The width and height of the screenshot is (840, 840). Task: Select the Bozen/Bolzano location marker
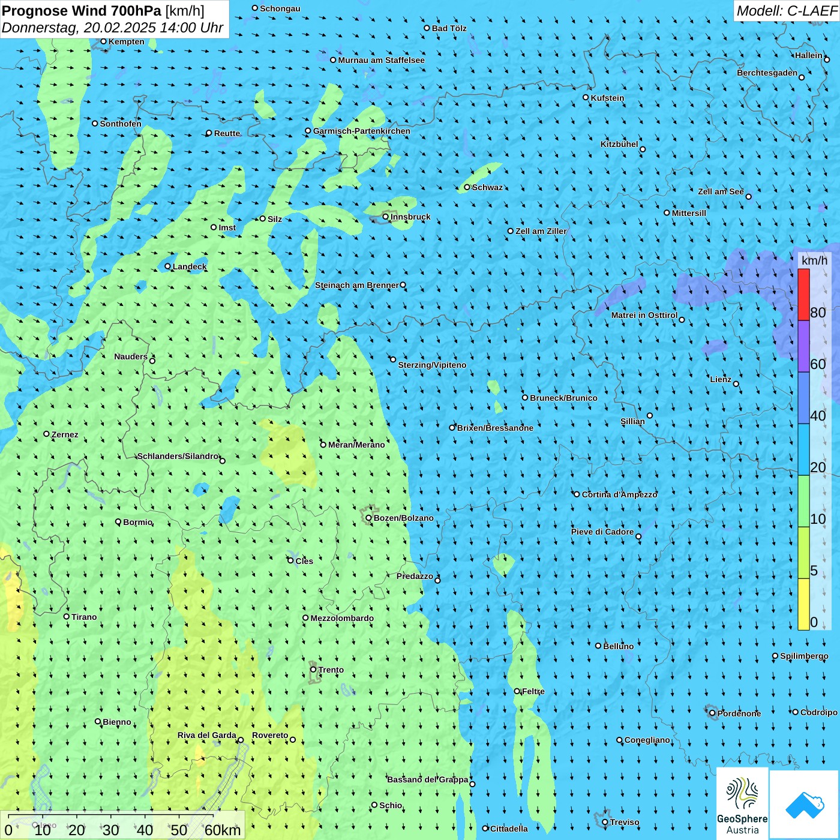click(368, 518)
